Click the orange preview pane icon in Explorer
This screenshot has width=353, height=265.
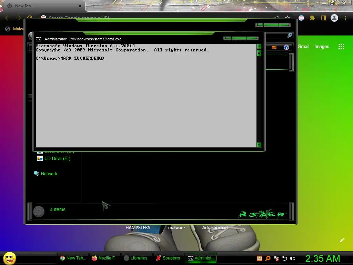pos(274,47)
